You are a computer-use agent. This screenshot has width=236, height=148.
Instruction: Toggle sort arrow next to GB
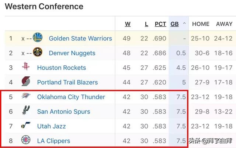[184, 24]
